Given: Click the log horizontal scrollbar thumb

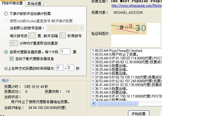Looking at the screenshot, I should tap(117, 103).
